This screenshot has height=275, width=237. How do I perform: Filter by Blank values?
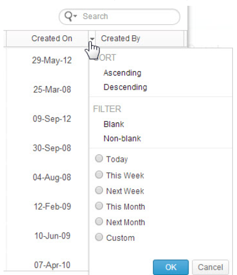(114, 124)
